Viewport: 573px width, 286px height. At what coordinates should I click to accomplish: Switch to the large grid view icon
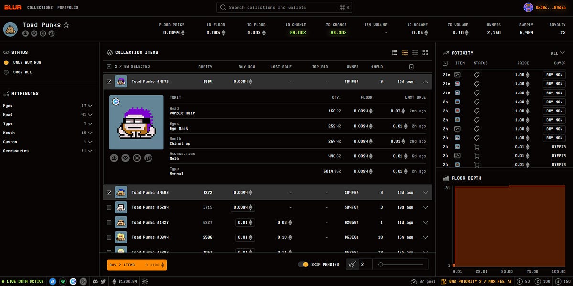point(425,52)
